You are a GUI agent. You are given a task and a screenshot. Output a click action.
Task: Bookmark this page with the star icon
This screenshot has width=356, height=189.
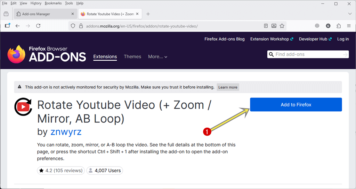tap(282, 26)
